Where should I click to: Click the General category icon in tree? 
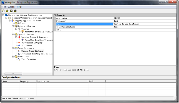click(x=19, y=29)
